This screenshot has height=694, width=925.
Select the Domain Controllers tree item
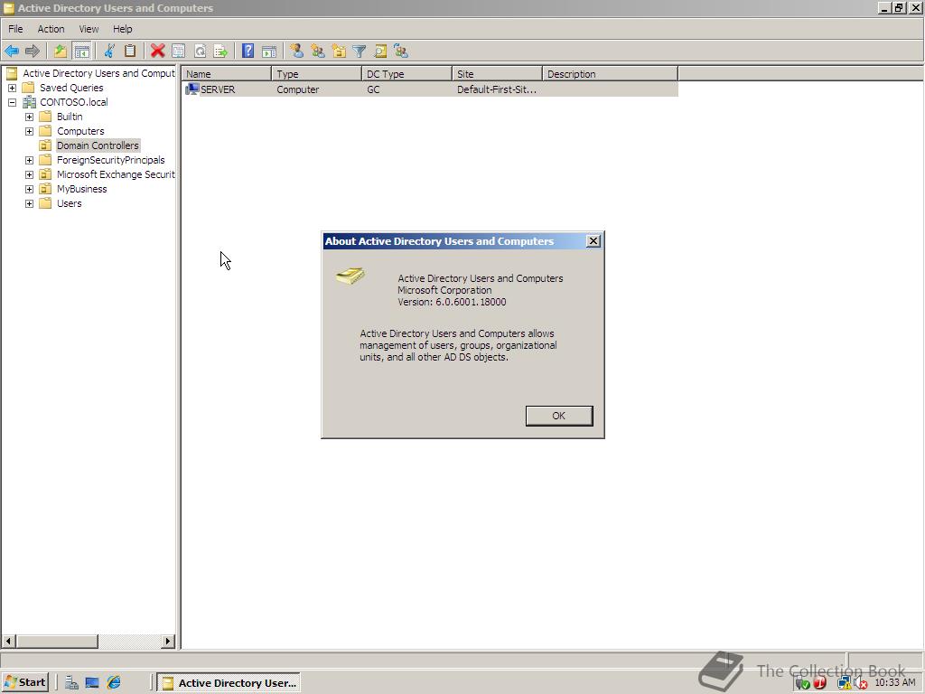pos(98,145)
